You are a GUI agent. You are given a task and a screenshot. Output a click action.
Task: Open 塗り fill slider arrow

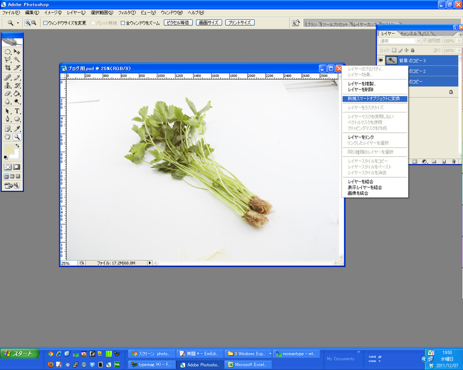[458, 50]
